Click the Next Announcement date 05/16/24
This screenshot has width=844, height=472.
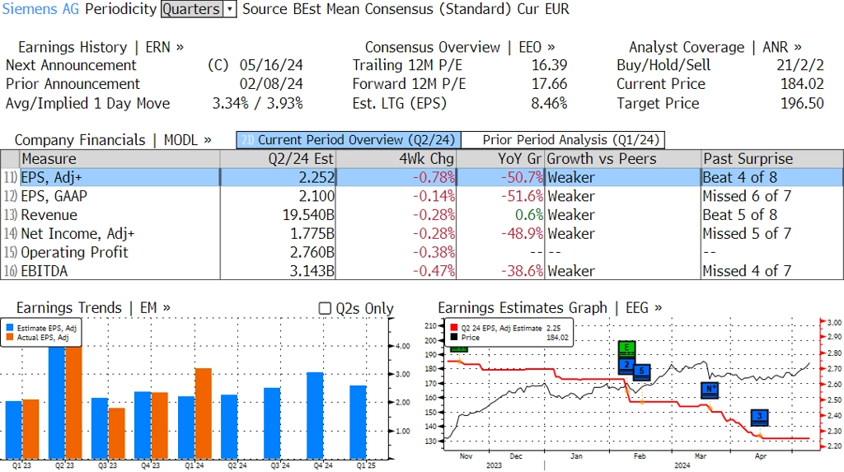[271, 65]
